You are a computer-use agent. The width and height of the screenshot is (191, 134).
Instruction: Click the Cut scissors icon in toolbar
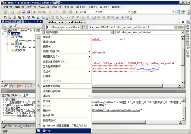point(34,12)
